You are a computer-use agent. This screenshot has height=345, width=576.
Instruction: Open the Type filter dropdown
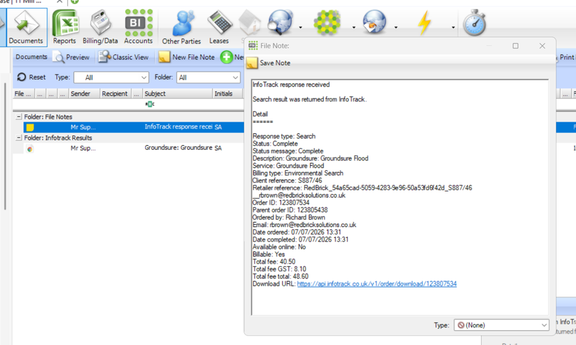(x=112, y=77)
